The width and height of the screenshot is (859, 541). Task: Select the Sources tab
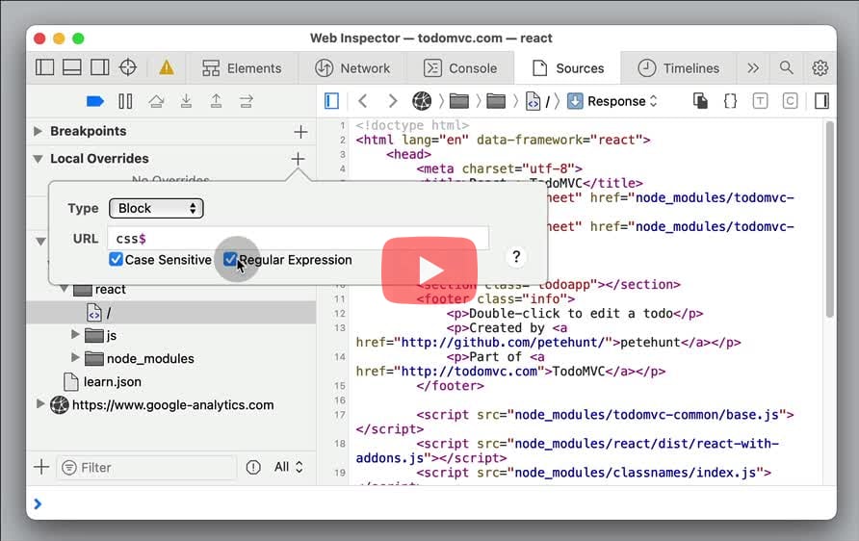tap(568, 68)
